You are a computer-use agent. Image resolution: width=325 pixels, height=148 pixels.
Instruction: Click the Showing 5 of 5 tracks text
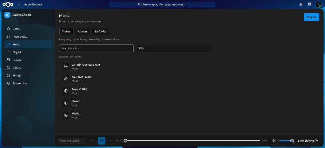click(70, 57)
